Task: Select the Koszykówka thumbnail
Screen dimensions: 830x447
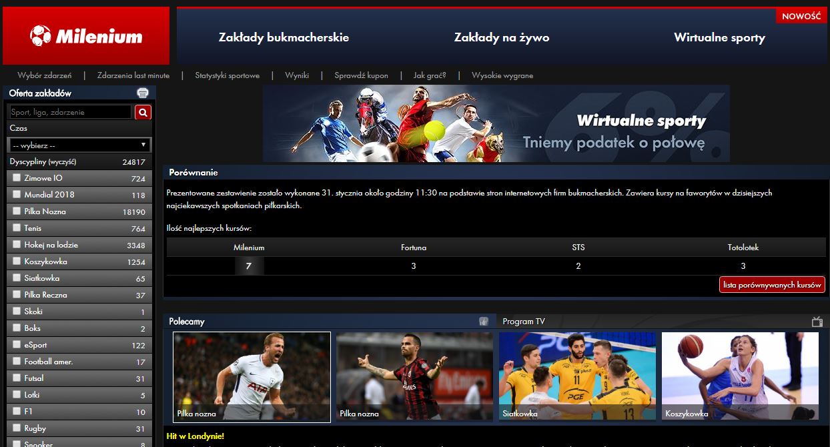Action: 740,377
